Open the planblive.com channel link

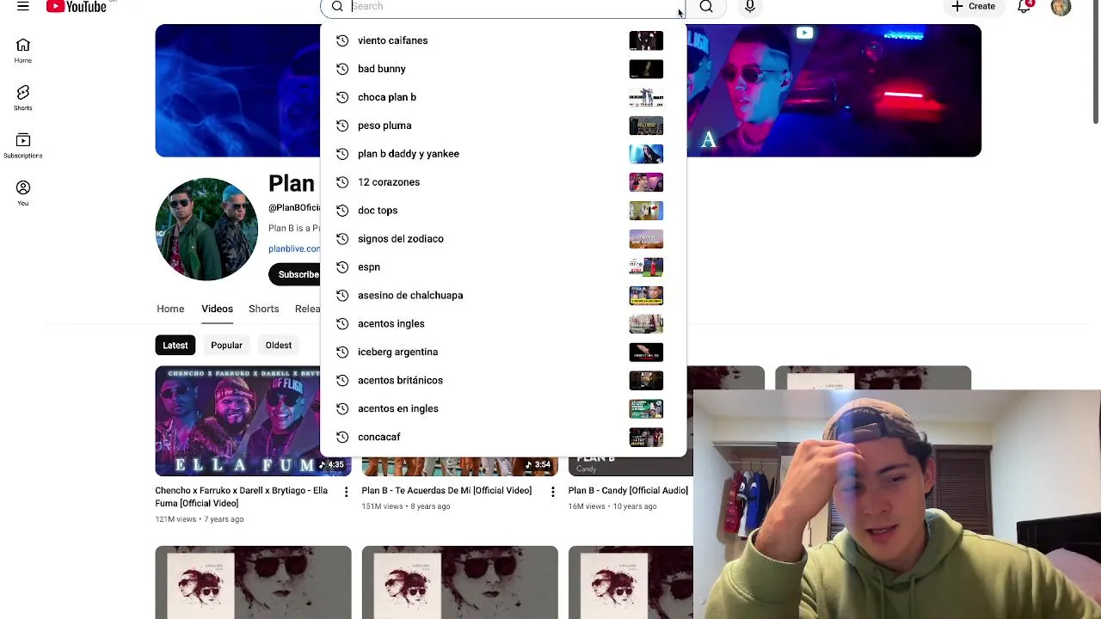coord(294,248)
